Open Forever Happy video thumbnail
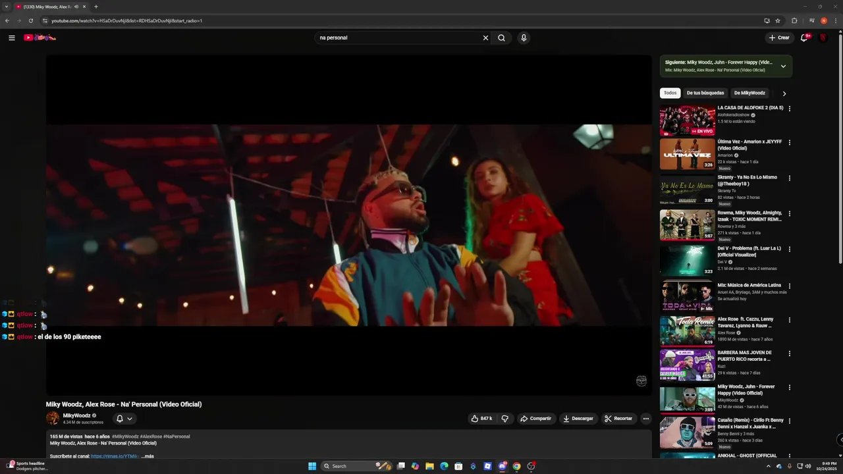843x474 pixels. pyautogui.click(x=688, y=399)
